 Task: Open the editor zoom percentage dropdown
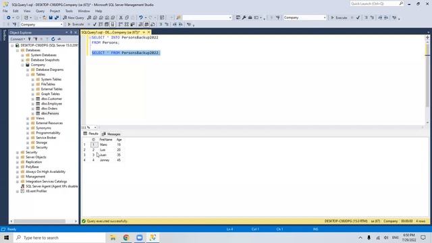click(95, 128)
